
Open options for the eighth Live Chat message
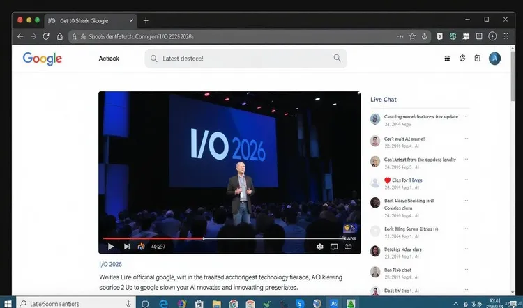466,270
